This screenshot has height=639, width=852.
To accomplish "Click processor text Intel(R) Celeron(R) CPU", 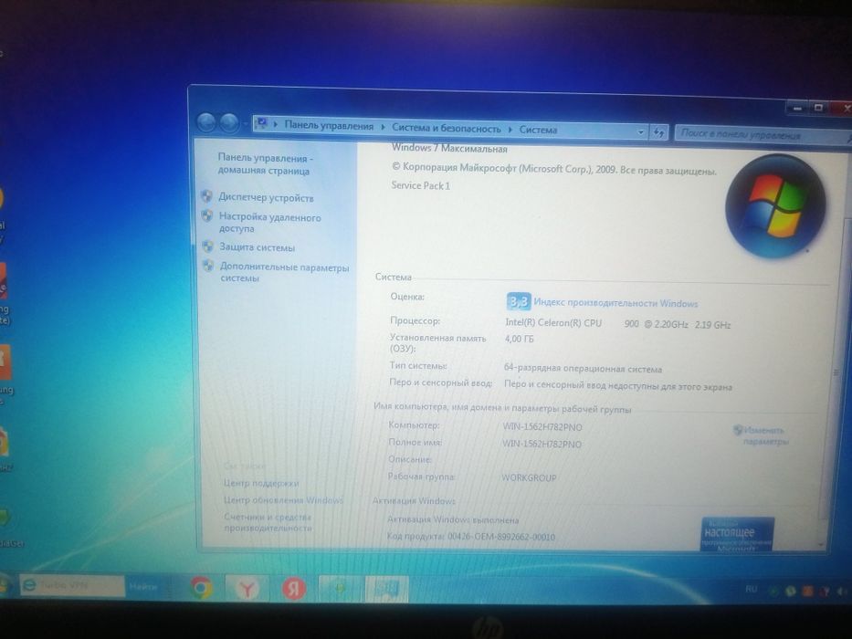I will [553, 323].
